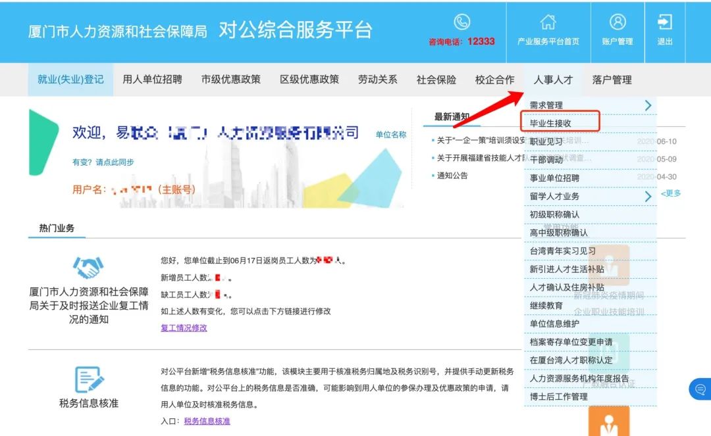The image size is (711, 436).
Task: Open the blue chat support bubble
Action: [x=699, y=389]
